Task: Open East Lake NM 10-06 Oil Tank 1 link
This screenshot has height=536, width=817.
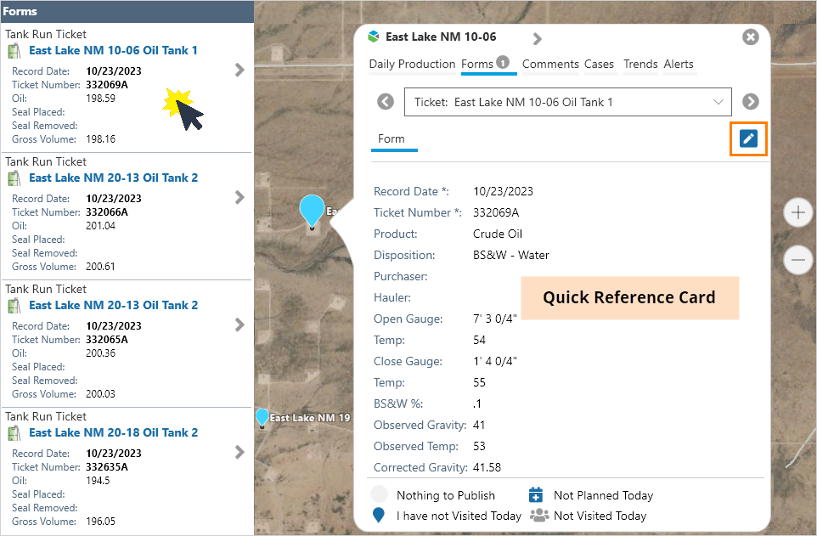Action: [113, 51]
